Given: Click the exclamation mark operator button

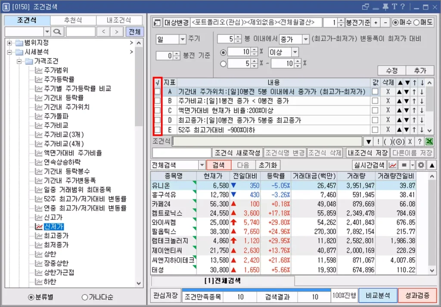Looking at the screenshot, I should click(x=378, y=142).
